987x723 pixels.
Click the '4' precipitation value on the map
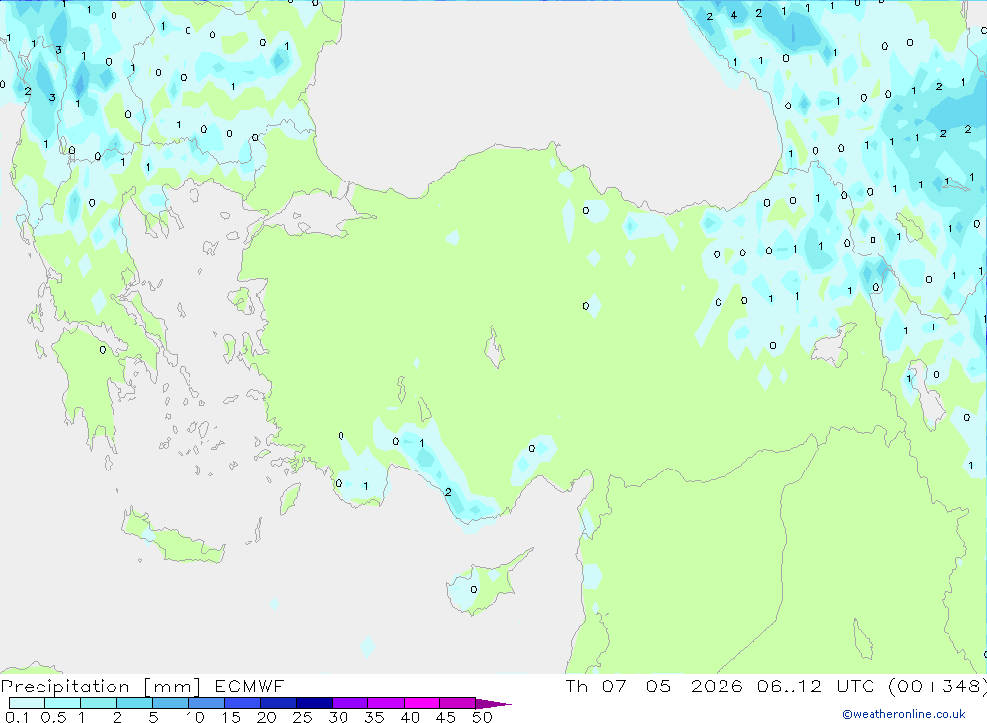(x=734, y=15)
